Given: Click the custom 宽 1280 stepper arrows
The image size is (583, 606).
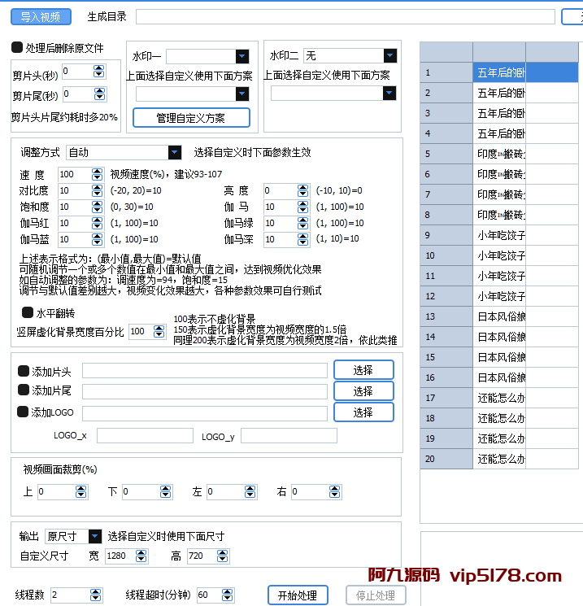Looking at the screenshot, I should coord(141,556).
